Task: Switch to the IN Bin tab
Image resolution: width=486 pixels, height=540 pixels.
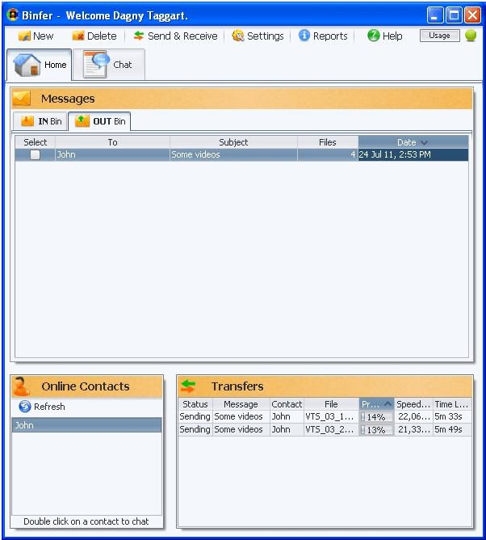Action: [x=40, y=121]
